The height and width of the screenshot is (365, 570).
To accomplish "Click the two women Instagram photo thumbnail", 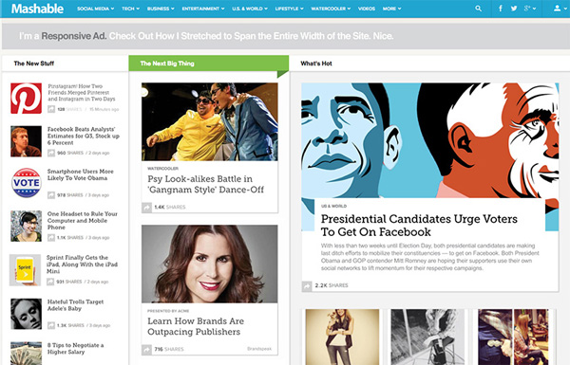I will [513, 338].
